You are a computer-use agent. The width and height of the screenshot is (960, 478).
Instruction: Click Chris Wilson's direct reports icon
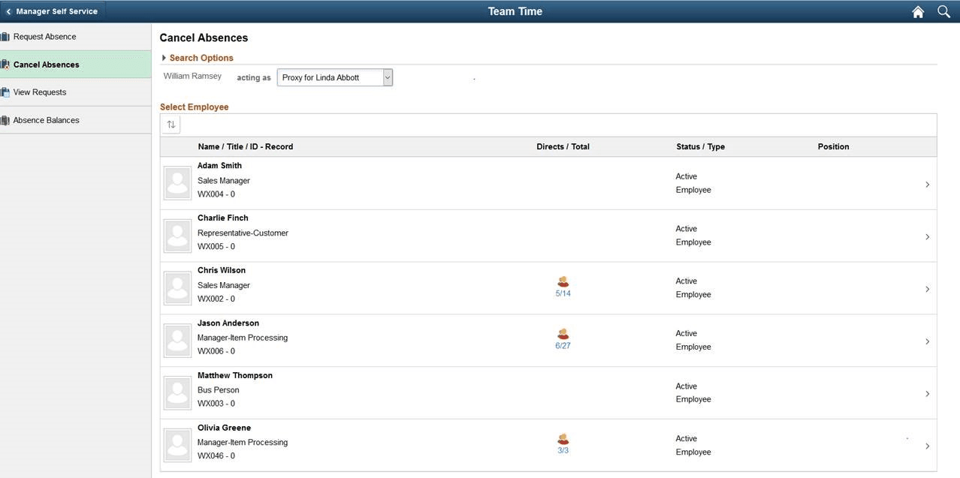click(x=563, y=281)
